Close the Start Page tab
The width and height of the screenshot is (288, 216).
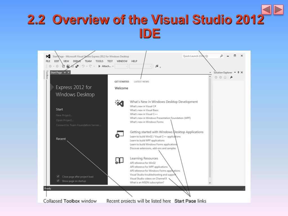click(x=69, y=73)
